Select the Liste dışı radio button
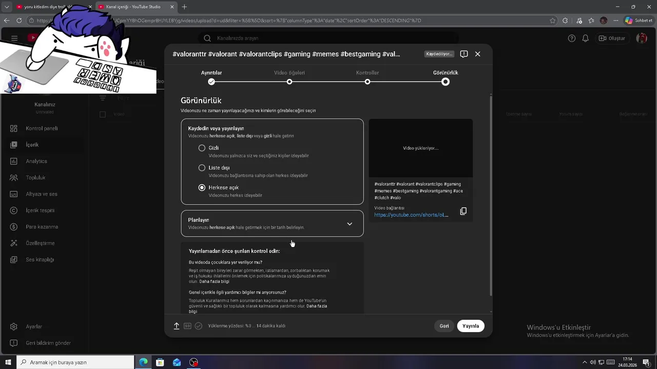Viewport: 657px width, 369px height. coord(202,168)
